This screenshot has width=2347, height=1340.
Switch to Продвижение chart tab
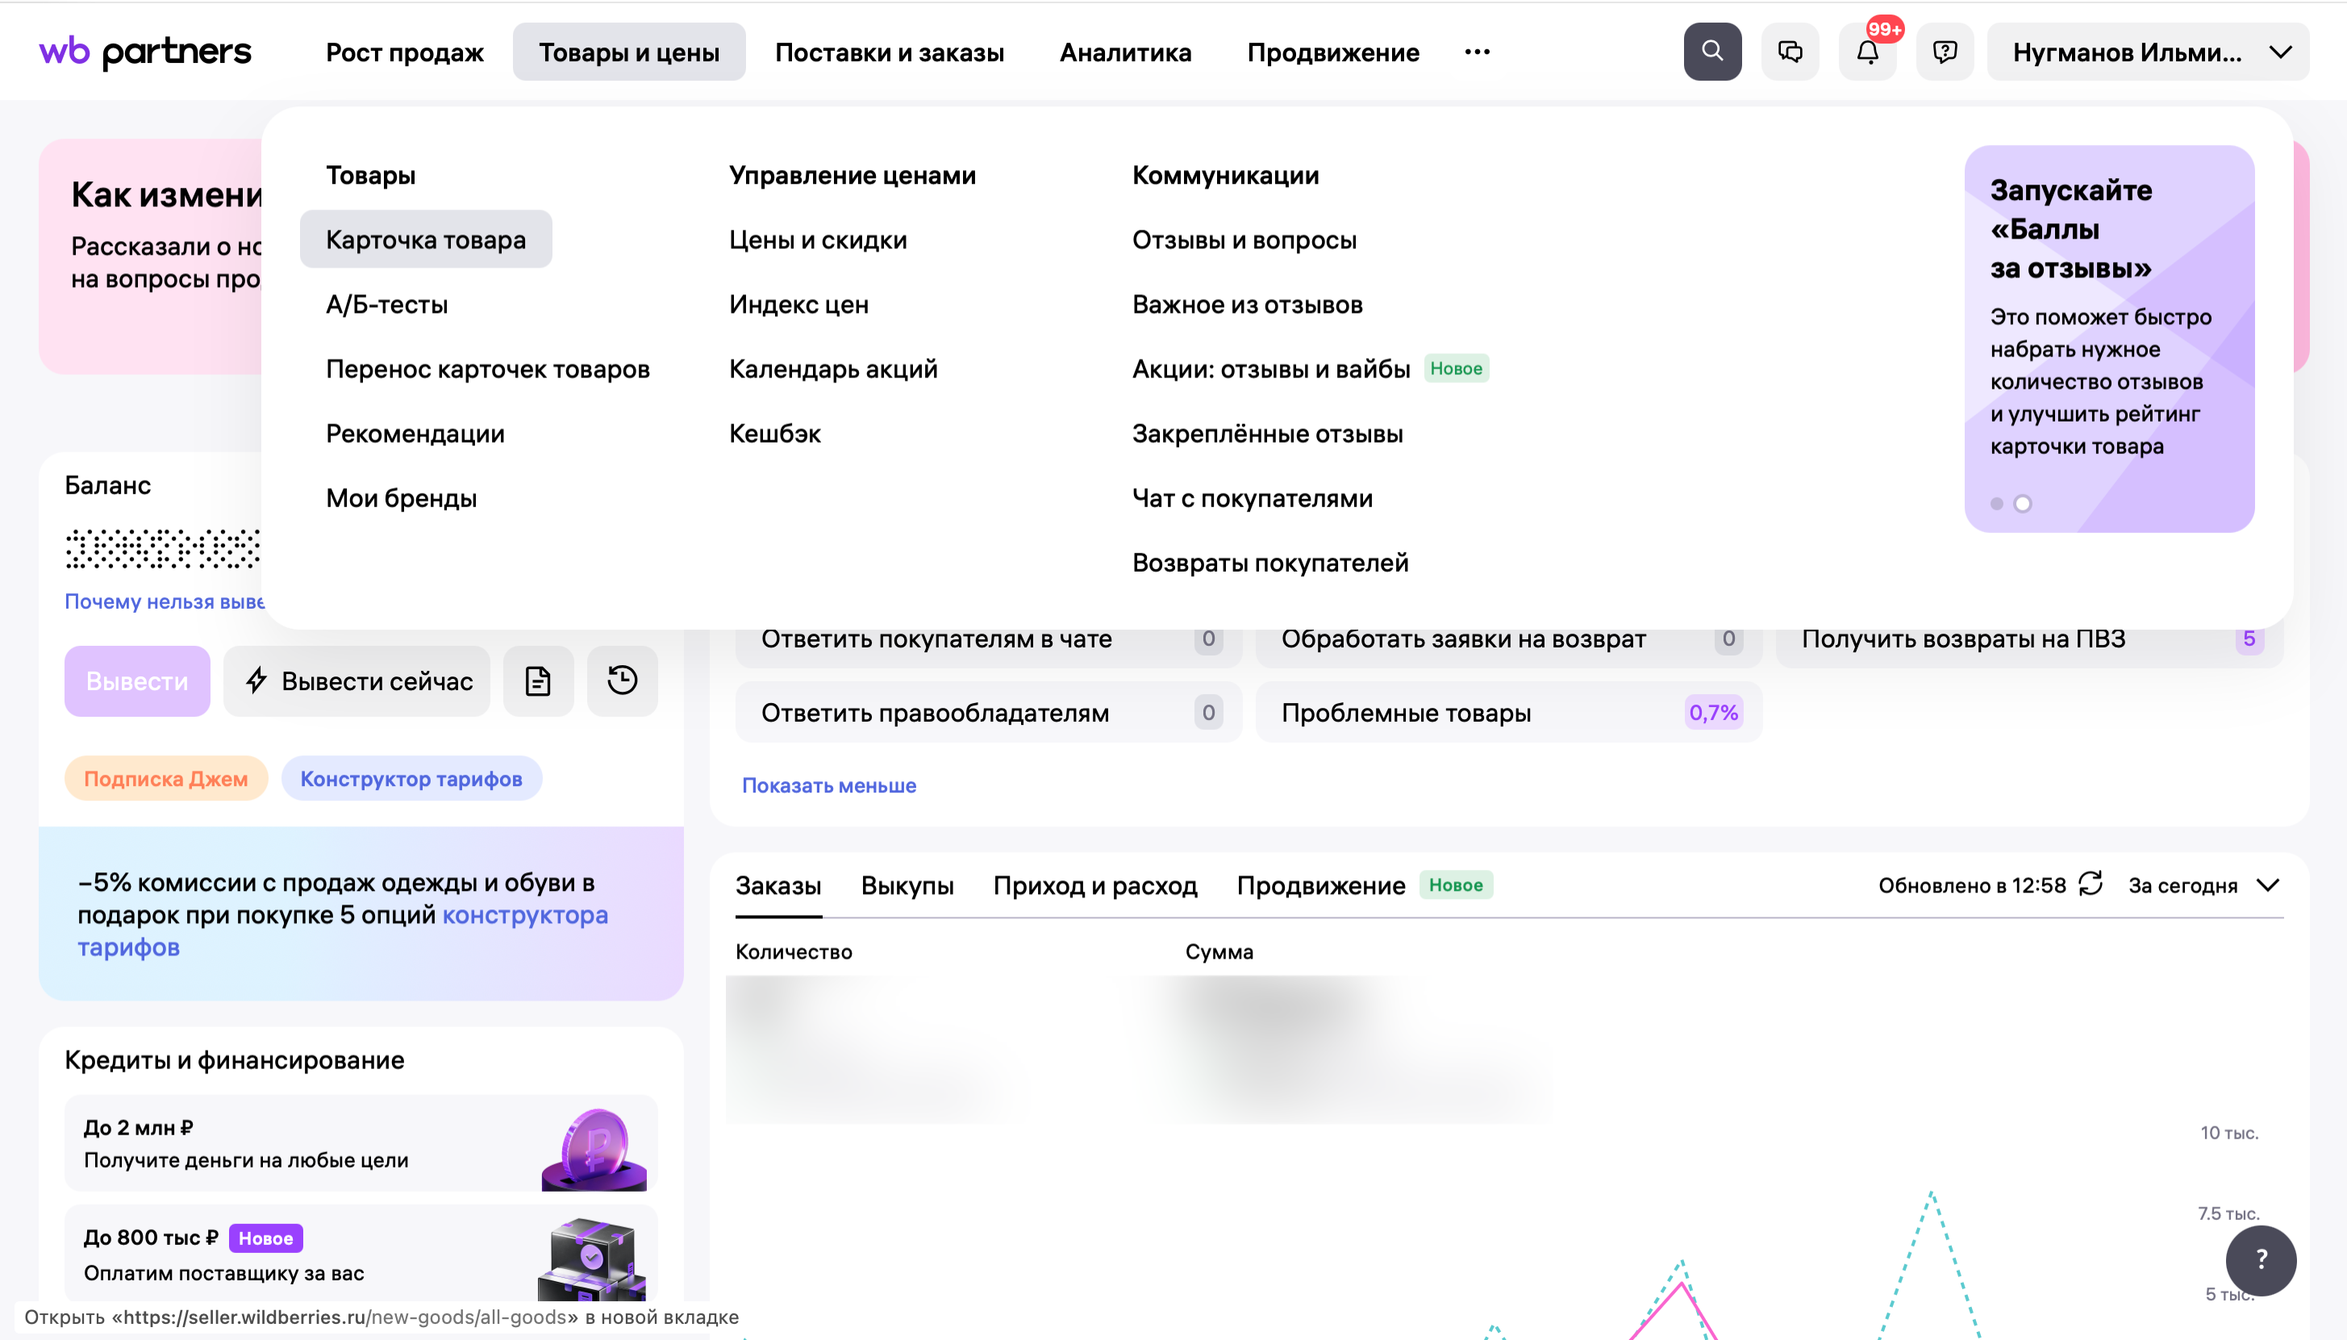click(x=1321, y=884)
